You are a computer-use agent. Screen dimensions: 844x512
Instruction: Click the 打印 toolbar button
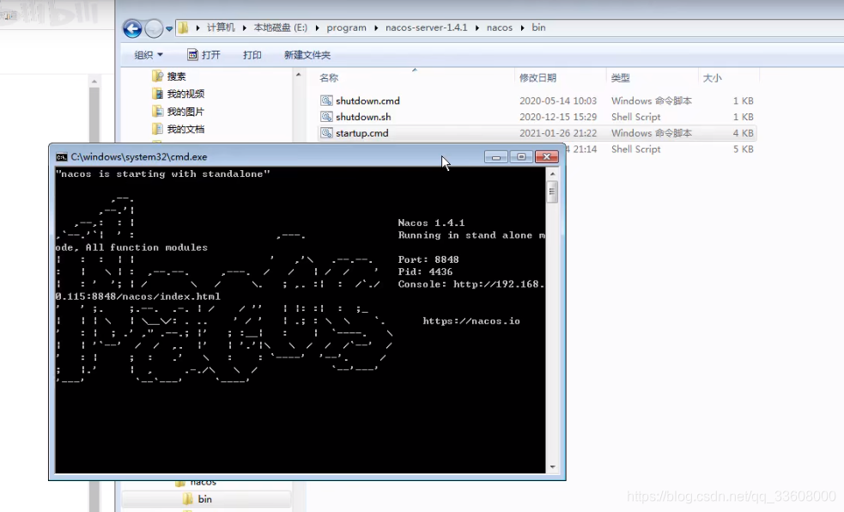(x=252, y=55)
